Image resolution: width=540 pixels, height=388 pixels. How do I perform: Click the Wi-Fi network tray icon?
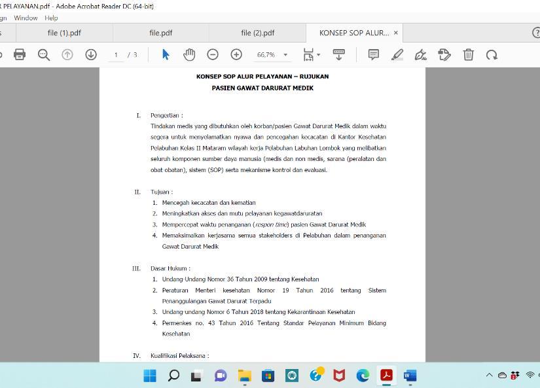pos(530,375)
